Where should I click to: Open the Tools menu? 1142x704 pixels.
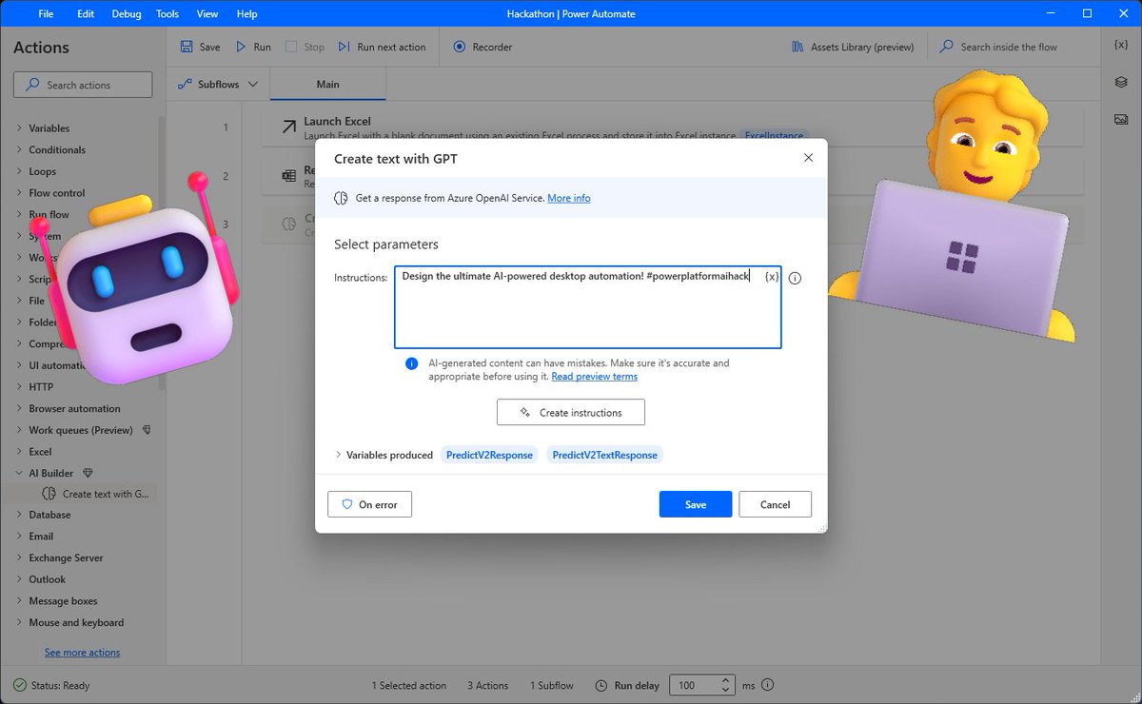[x=167, y=14]
